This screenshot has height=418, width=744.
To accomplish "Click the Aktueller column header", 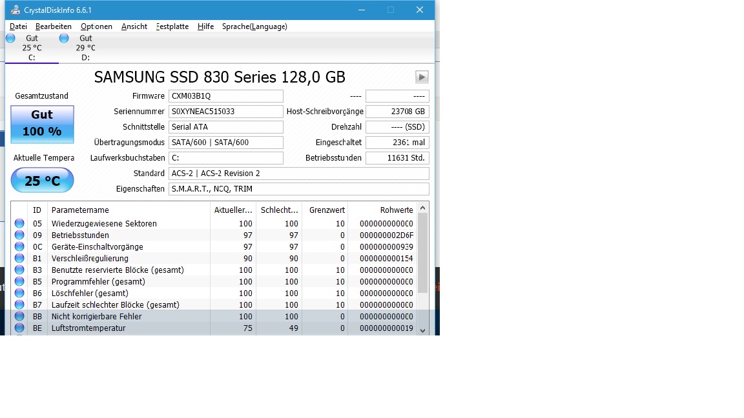I will [233, 210].
